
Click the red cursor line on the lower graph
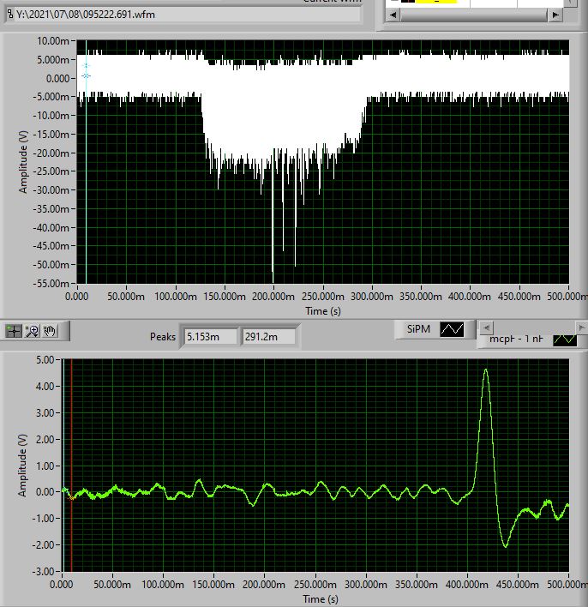coord(72,465)
